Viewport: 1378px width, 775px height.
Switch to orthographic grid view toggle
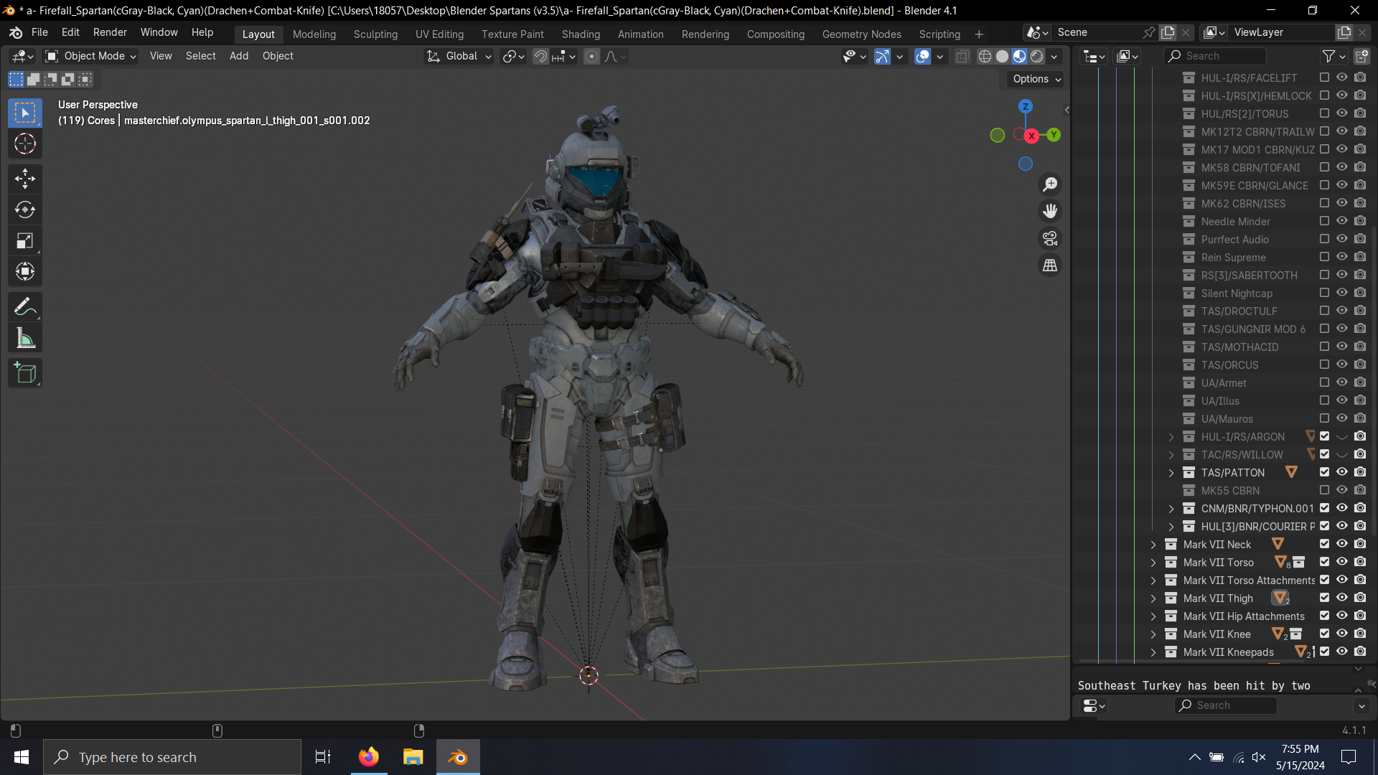pos(1050,266)
